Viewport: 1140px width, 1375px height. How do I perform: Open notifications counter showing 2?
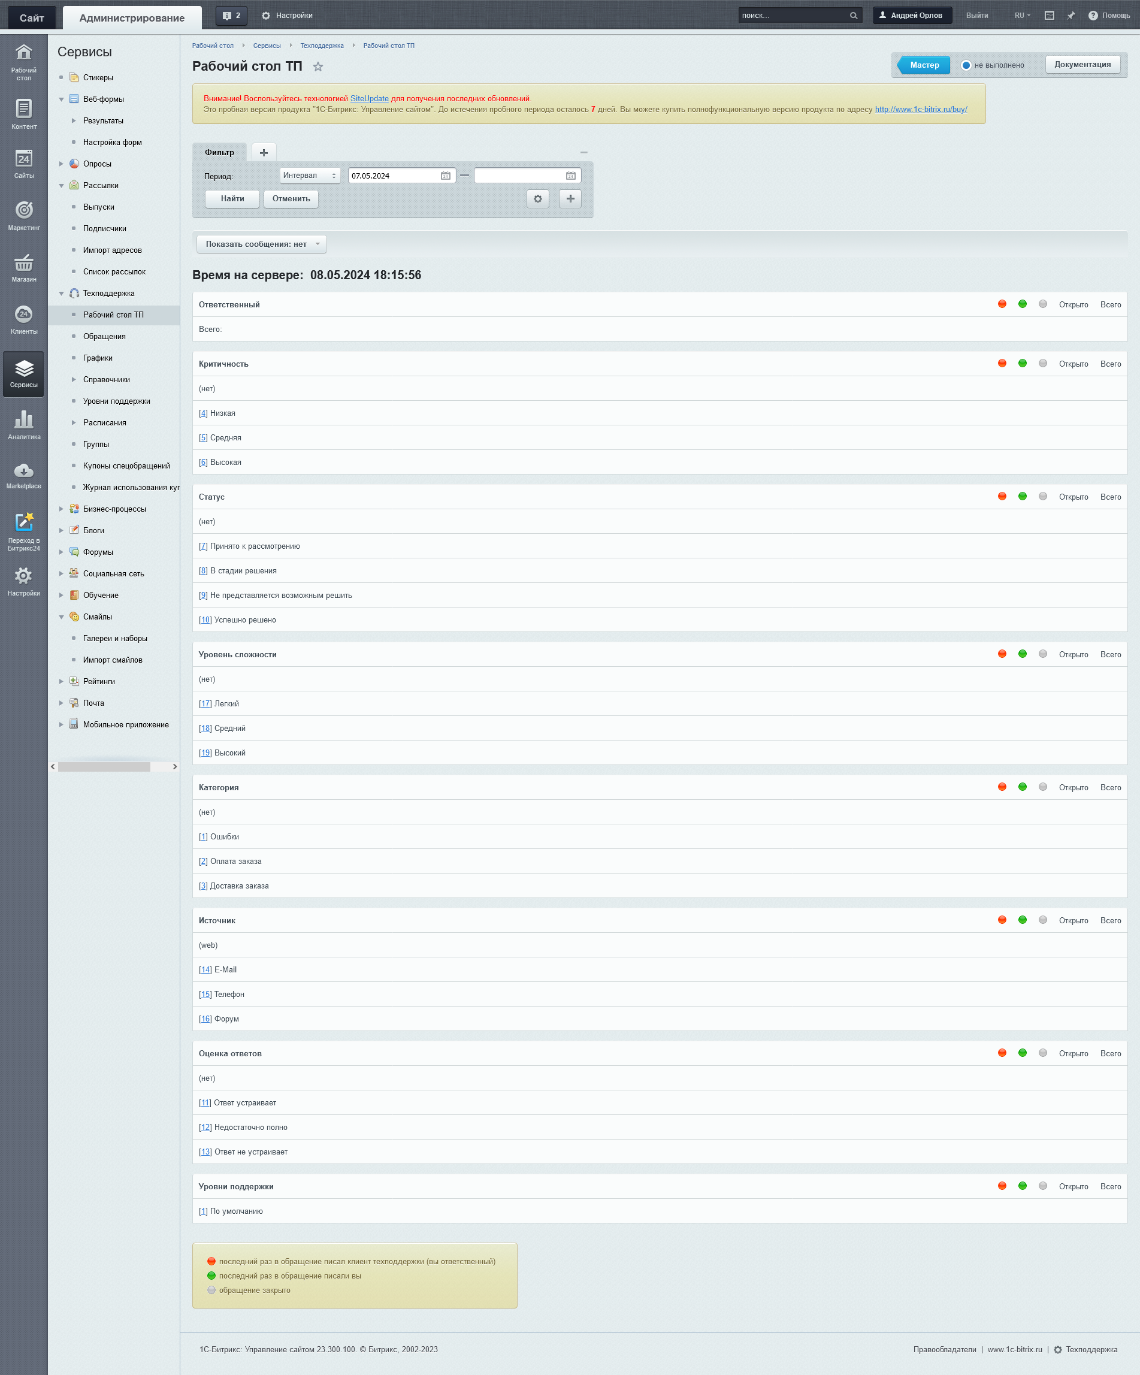point(231,15)
